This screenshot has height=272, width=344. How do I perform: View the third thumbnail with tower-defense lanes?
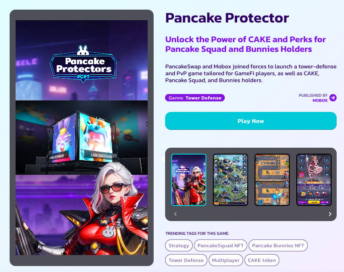[272, 180]
